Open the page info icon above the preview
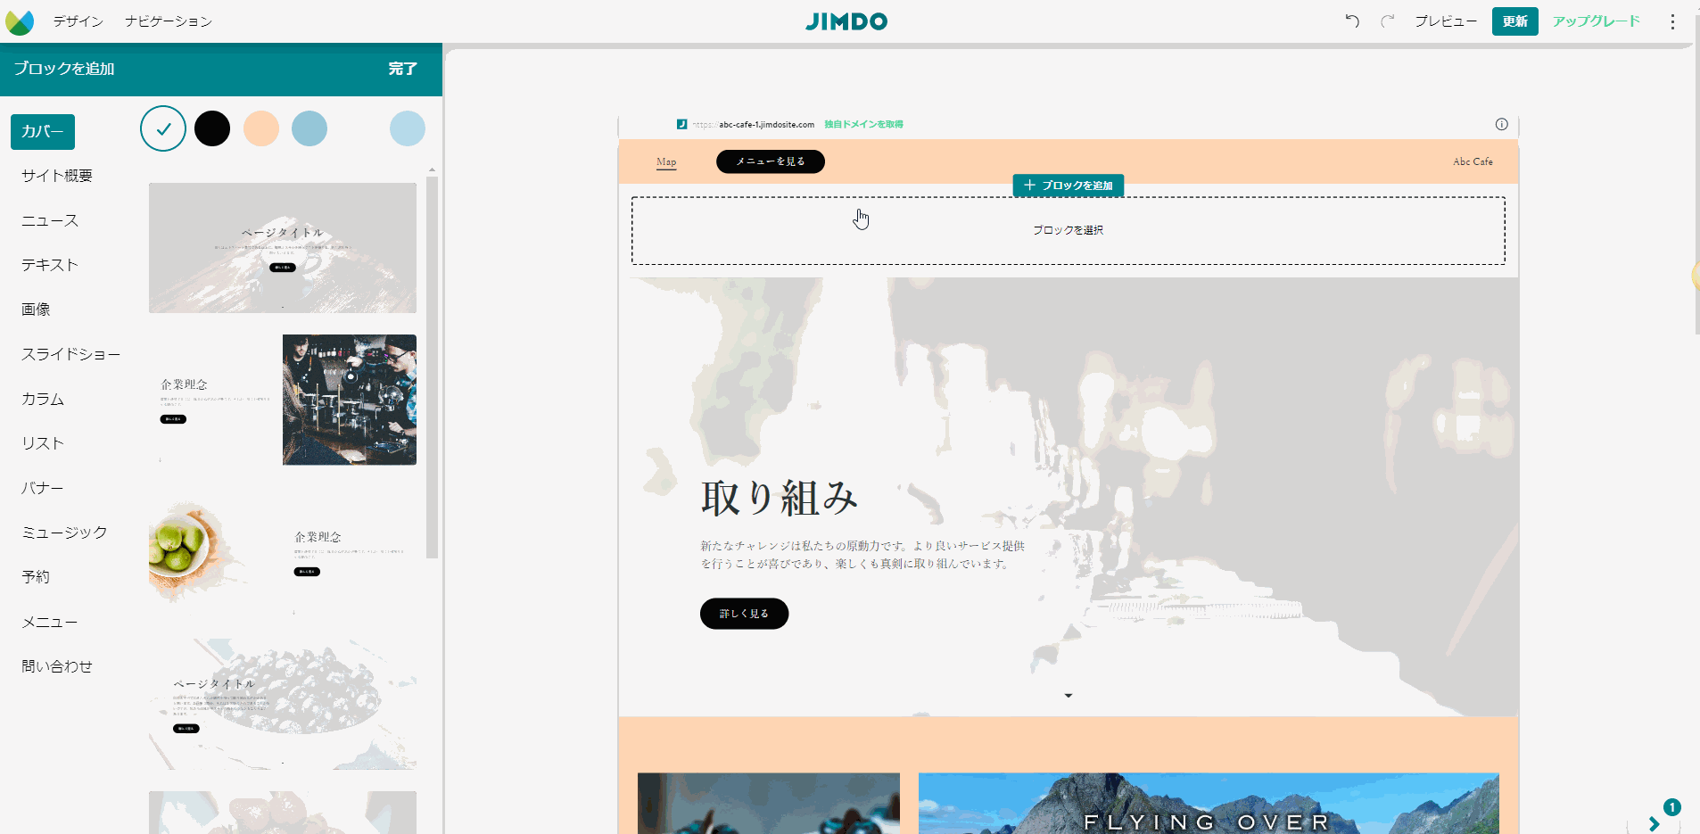Image resolution: width=1700 pixels, height=834 pixels. tap(1502, 124)
